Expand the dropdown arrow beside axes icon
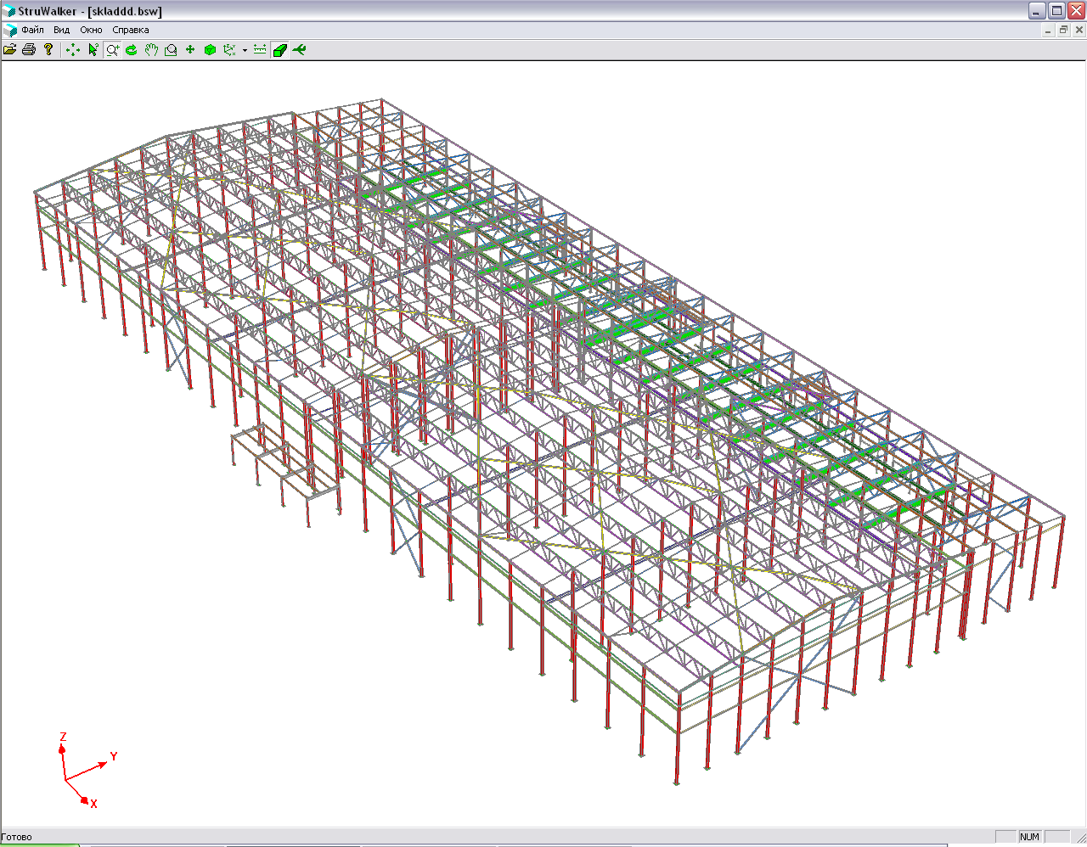Image resolution: width=1087 pixels, height=847 pixels. tap(245, 50)
